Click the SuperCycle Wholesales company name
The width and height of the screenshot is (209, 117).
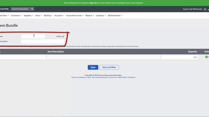tap(192, 9)
